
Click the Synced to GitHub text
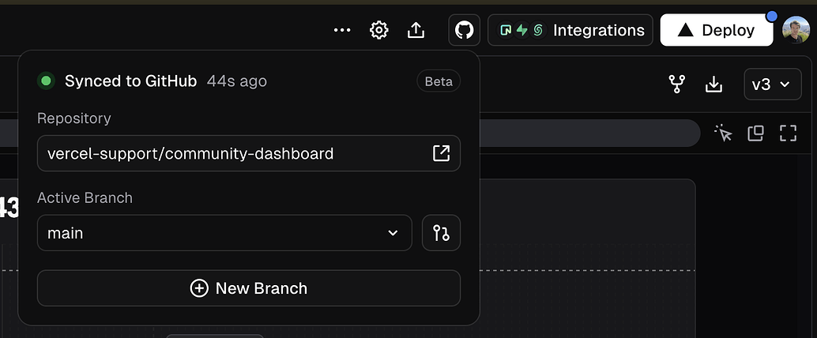131,81
